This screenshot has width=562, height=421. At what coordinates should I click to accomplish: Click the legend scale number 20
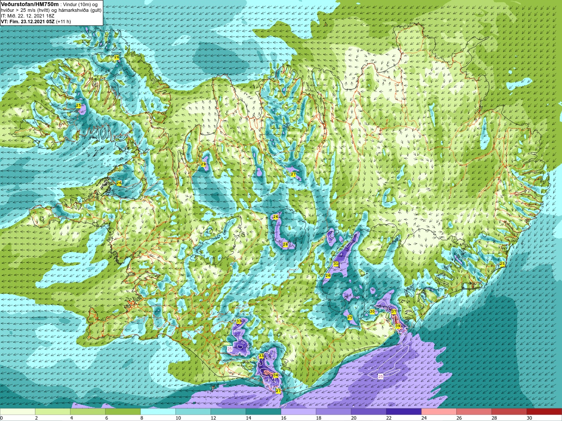[x=354, y=418]
